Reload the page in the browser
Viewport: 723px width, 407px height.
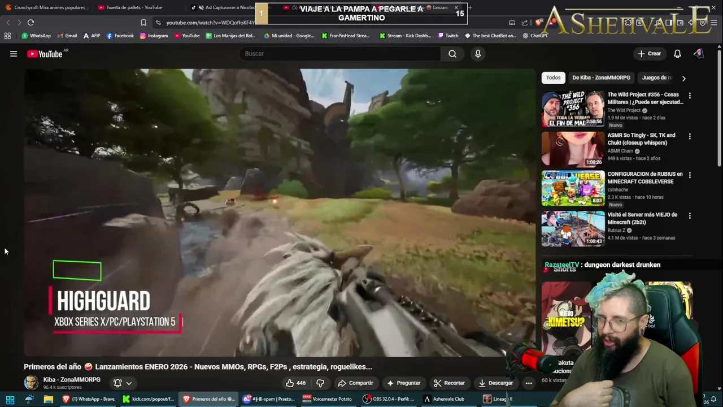click(x=31, y=23)
